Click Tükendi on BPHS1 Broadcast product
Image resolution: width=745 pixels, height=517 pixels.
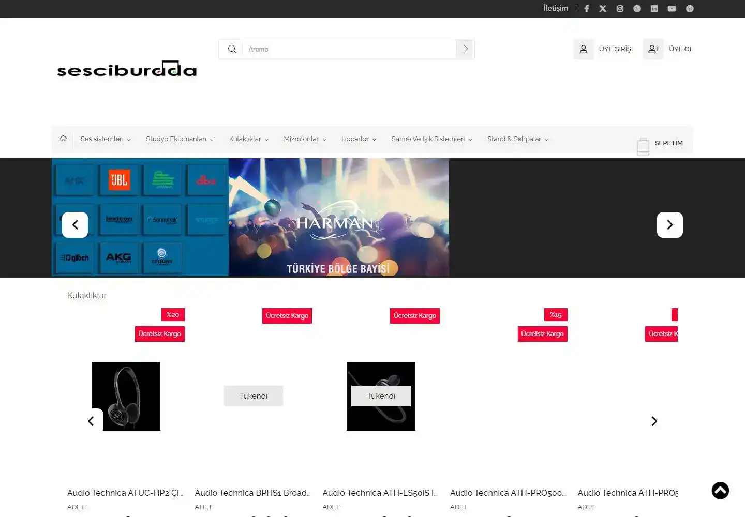tap(254, 396)
